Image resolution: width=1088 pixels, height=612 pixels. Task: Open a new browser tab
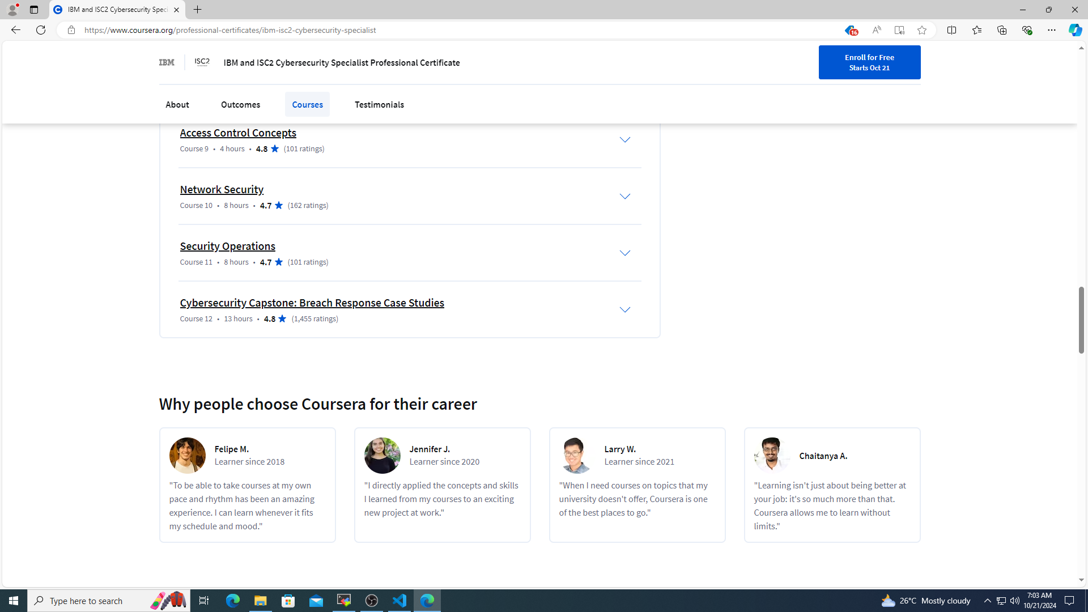(x=197, y=9)
